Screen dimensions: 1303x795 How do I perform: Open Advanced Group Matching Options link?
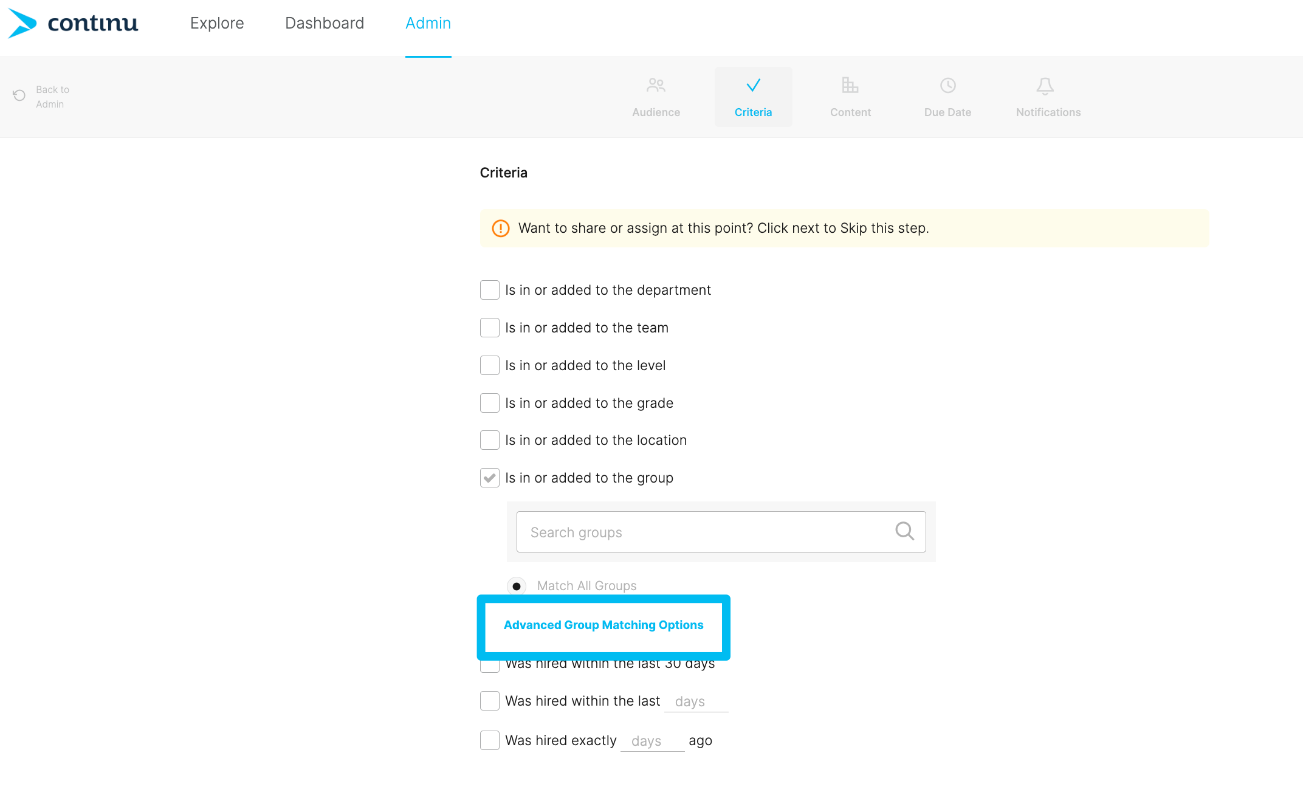[603, 625]
